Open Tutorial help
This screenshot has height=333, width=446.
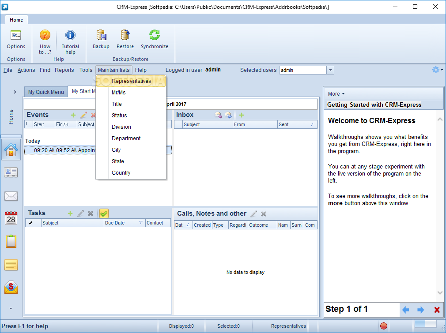pyautogui.click(x=70, y=42)
